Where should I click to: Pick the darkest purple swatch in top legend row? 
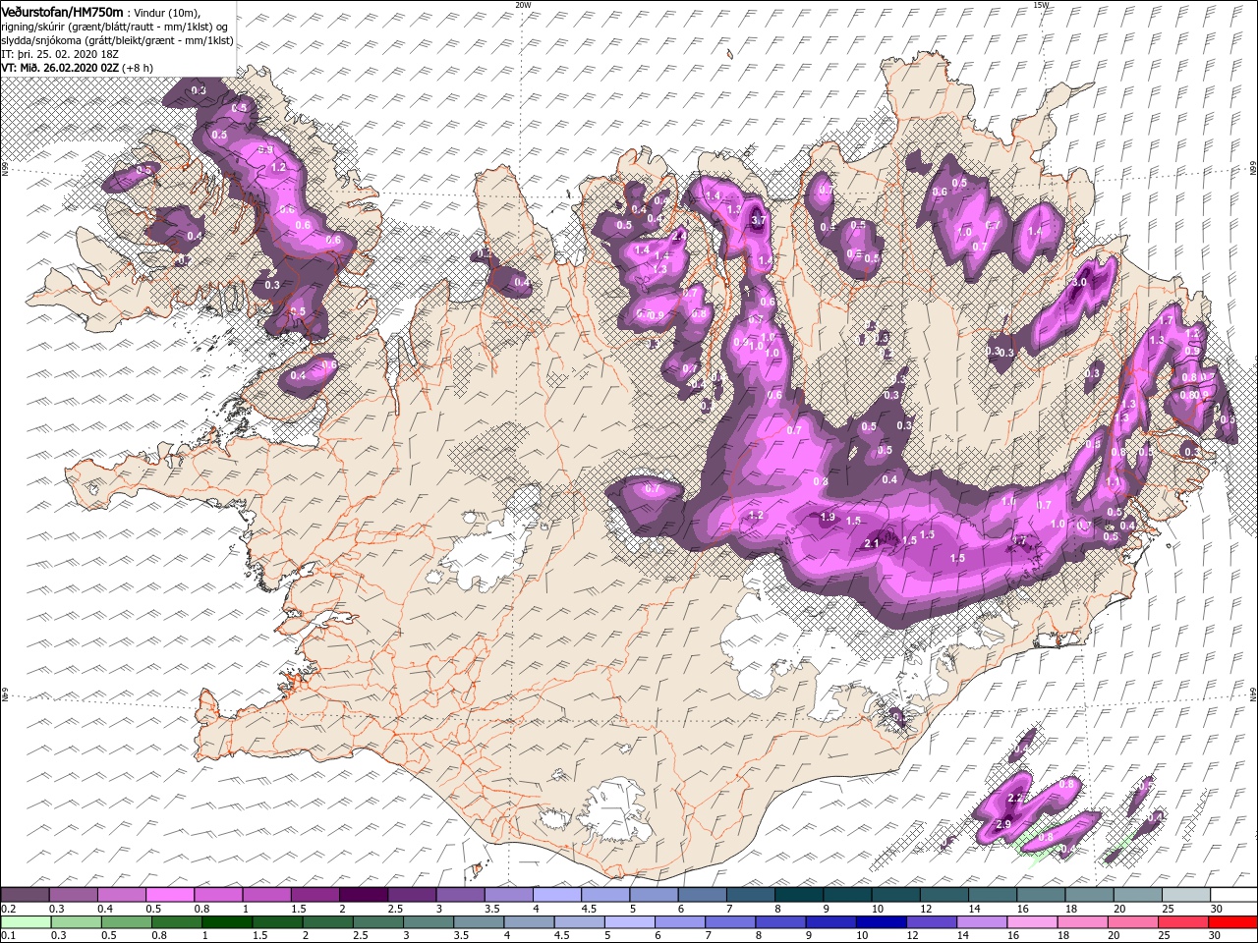363,895
